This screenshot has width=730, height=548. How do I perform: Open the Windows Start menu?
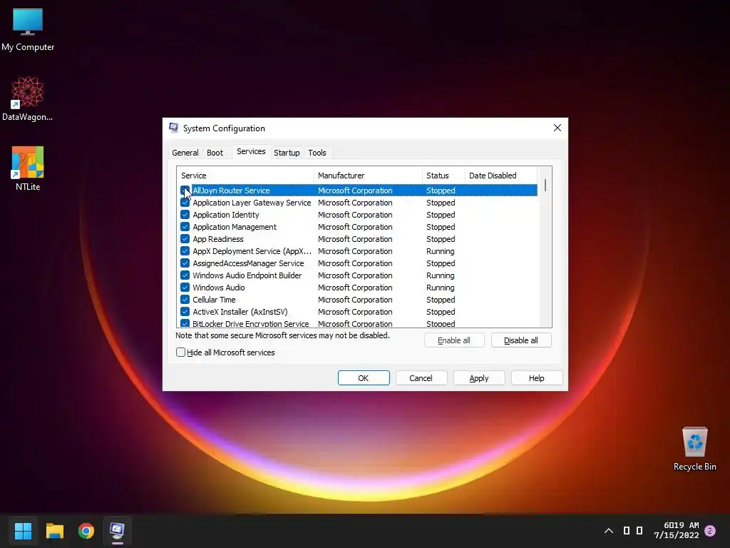coord(23,530)
